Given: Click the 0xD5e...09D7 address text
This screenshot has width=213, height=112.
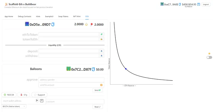Looking at the screenshot, I should tap(40, 25).
